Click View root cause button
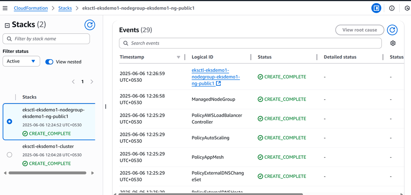This screenshot has height=195, width=411. pyautogui.click(x=359, y=30)
